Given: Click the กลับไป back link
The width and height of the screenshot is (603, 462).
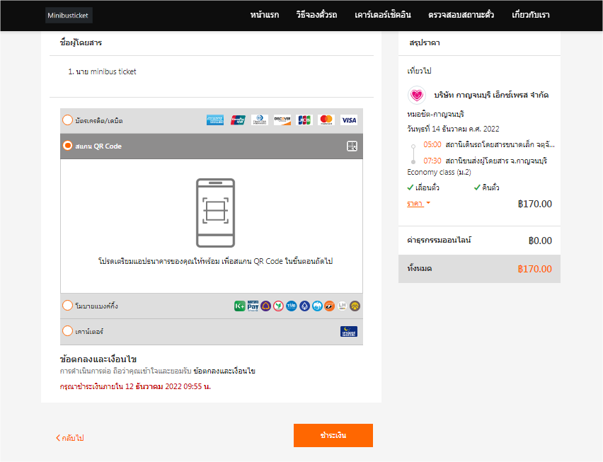Looking at the screenshot, I should [69, 437].
